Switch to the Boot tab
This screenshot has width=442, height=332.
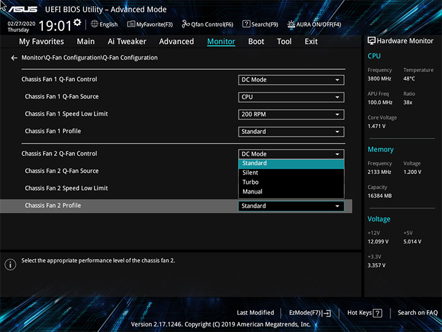256,42
